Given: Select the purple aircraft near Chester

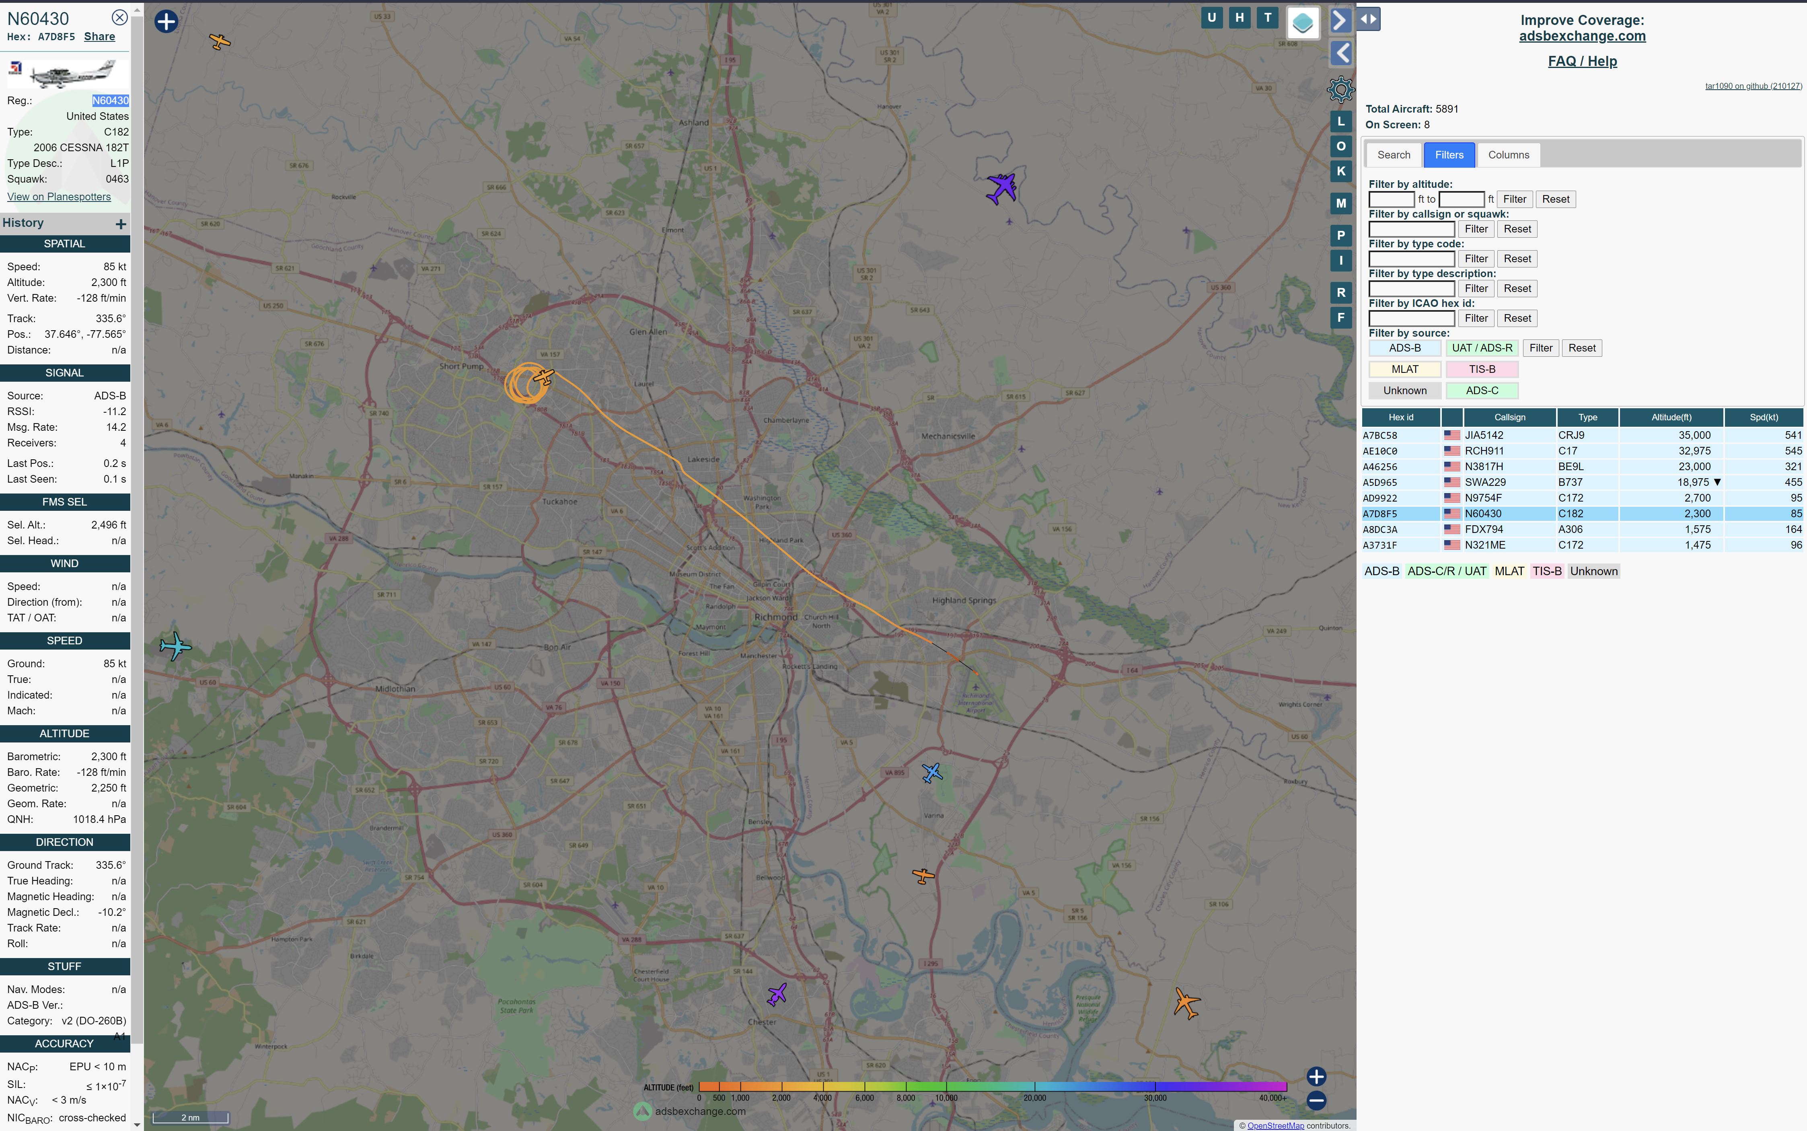Looking at the screenshot, I should tap(777, 995).
